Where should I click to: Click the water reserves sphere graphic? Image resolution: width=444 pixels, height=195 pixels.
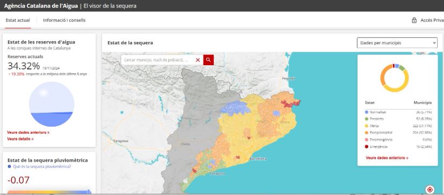point(52,104)
